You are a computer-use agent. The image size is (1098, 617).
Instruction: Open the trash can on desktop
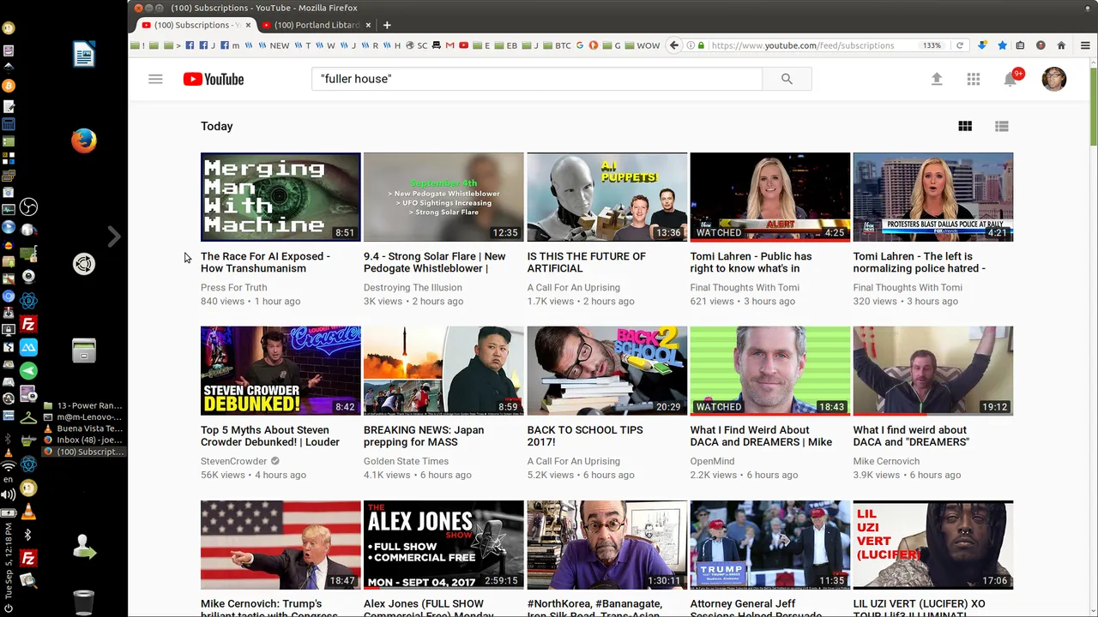tap(83, 602)
